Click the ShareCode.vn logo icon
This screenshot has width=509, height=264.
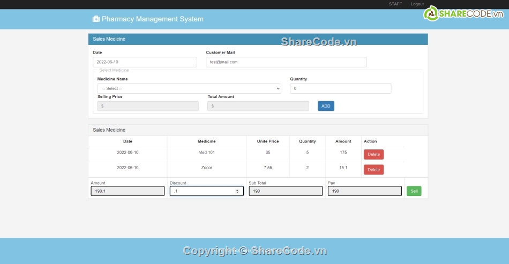click(x=431, y=14)
